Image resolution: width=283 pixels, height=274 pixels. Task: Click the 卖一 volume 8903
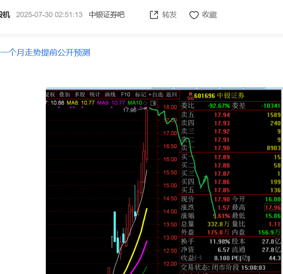274,148
